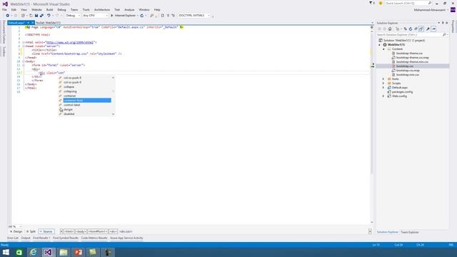Click the Undo toolbar icon
The image size is (457, 257).
pyautogui.click(x=49, y=16)
